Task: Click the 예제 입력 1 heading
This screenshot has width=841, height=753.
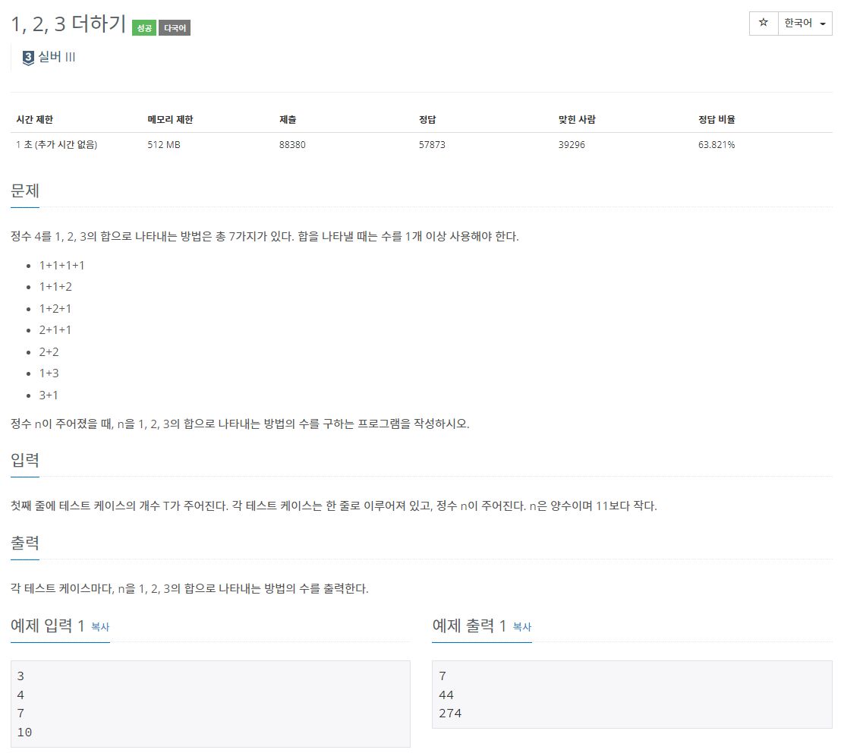Action: point(47,625)
